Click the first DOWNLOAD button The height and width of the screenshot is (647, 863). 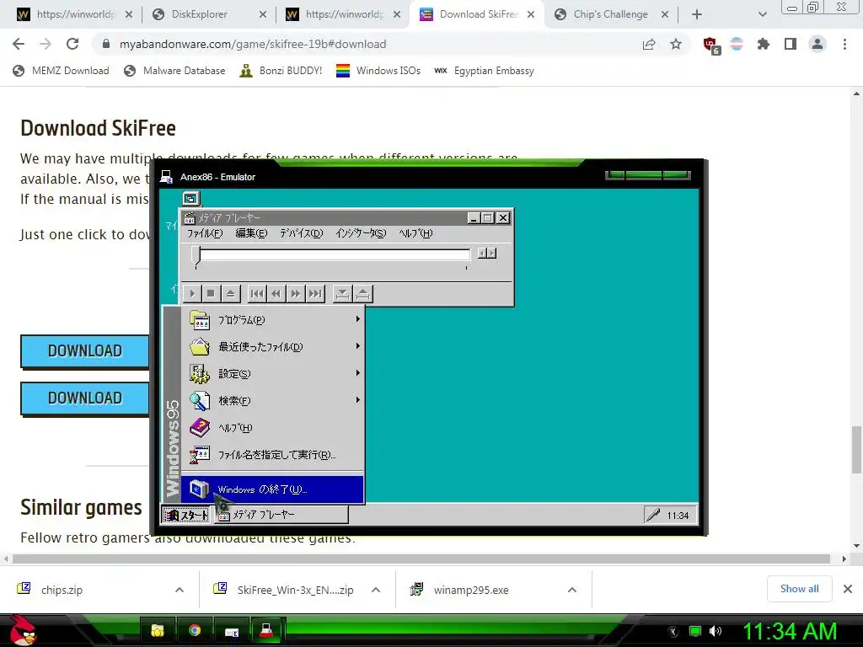coord(85,351)
